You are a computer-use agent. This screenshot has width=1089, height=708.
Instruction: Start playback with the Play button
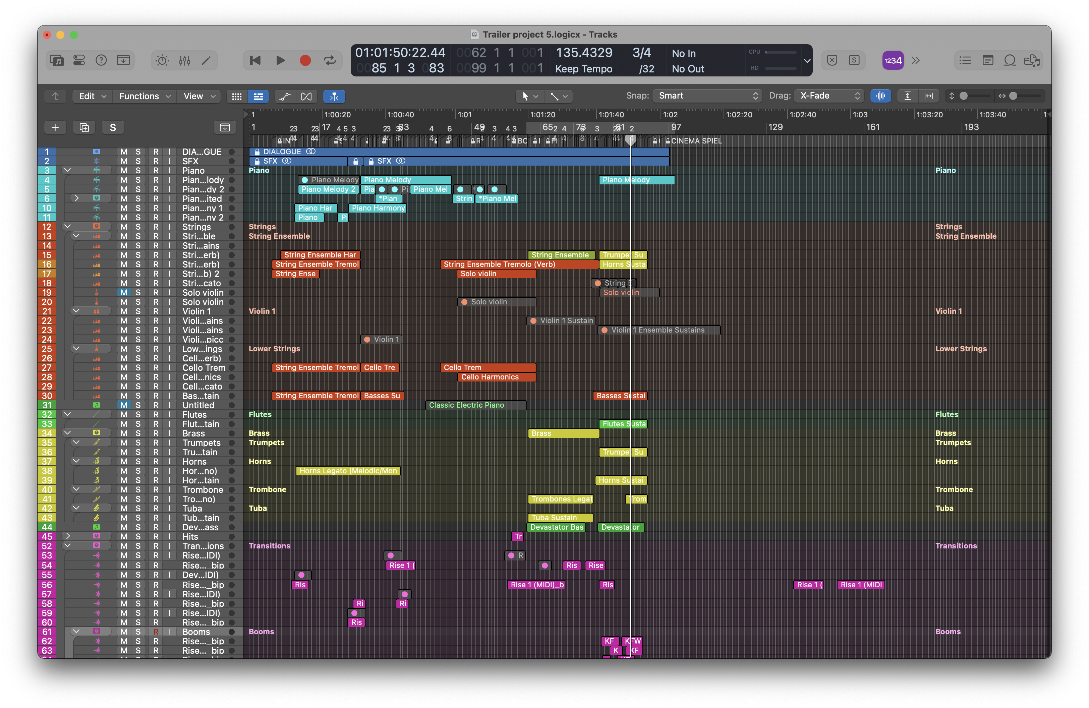click(x=281, y=60)
